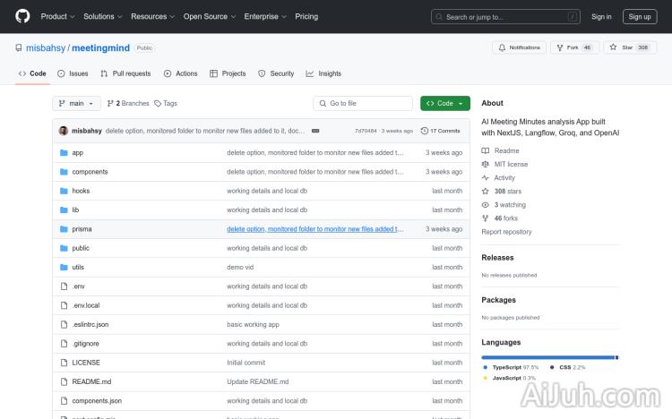The image size is (672, 419).
Task: Focus the Go to file field
Action: pyautogui.click(x=363, y=103)
